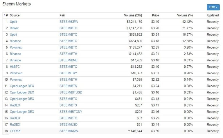Screen dimensions: 223x138
Task: Click the GOPAX source link
Action: (x=15, y=131)
